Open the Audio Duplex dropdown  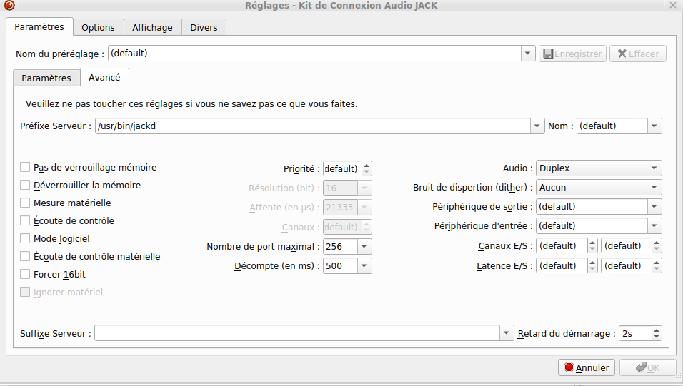(599, 168)
